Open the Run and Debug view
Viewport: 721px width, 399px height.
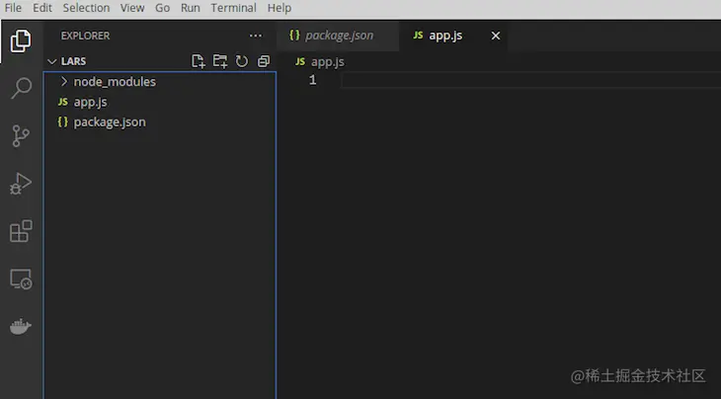click(21, 184)
